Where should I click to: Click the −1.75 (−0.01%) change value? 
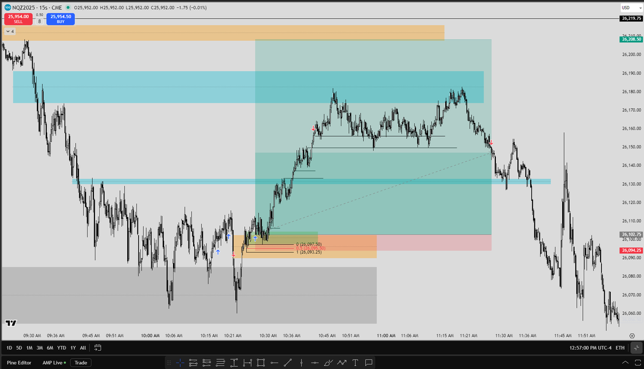click(193, 8)
